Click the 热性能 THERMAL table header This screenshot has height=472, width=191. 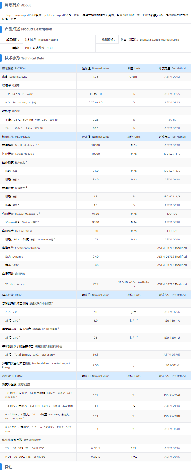[x=12, y=376]
